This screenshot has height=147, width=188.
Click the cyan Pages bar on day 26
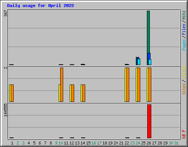[x=150, y=62]
